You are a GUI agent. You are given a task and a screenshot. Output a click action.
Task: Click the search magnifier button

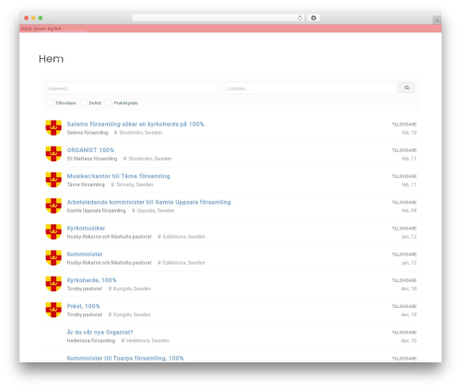[x=407, y=88]
